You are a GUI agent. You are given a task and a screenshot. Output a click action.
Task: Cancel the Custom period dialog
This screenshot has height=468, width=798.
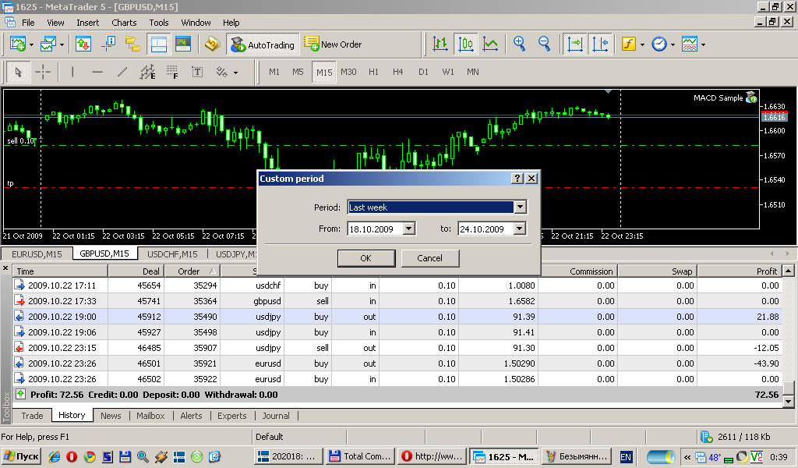click(x=429, y=258)
